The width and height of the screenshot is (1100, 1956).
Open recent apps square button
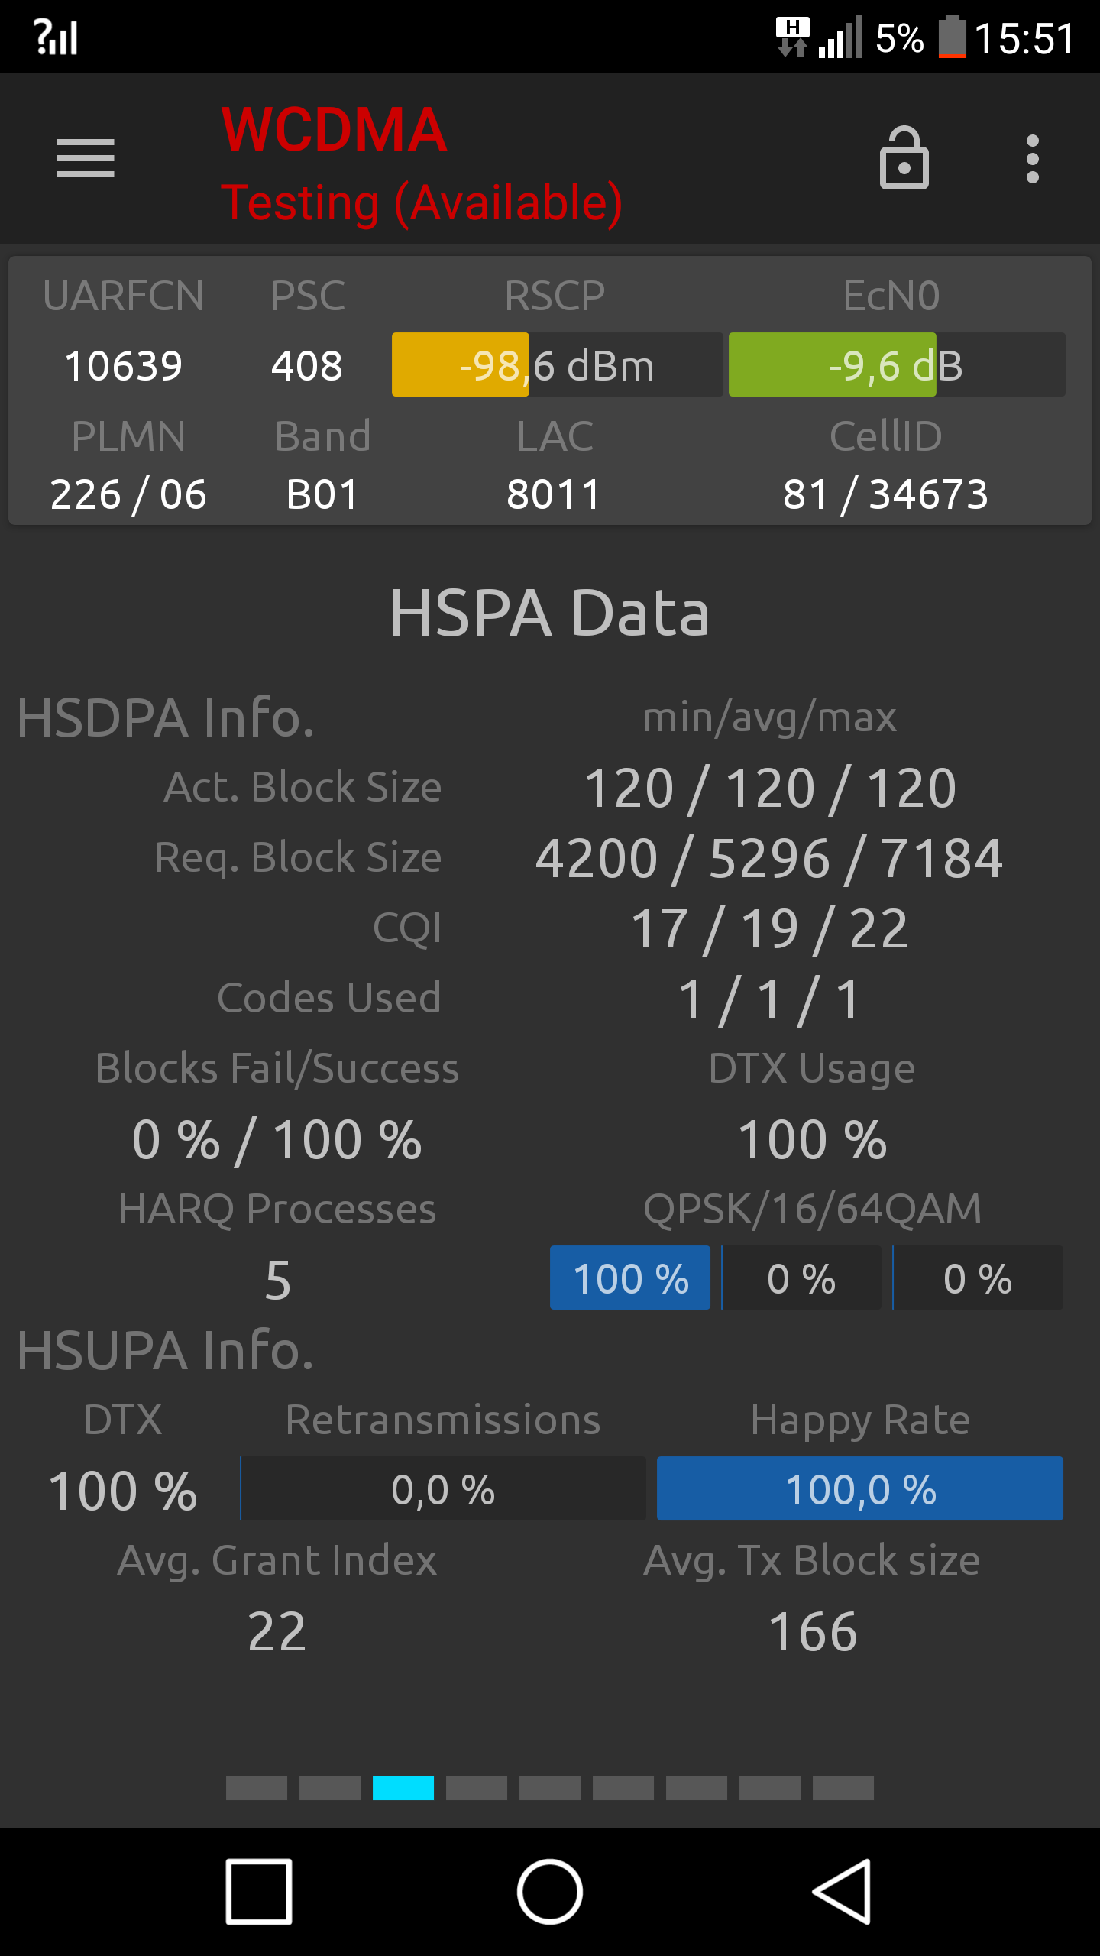pos(259,1892)
